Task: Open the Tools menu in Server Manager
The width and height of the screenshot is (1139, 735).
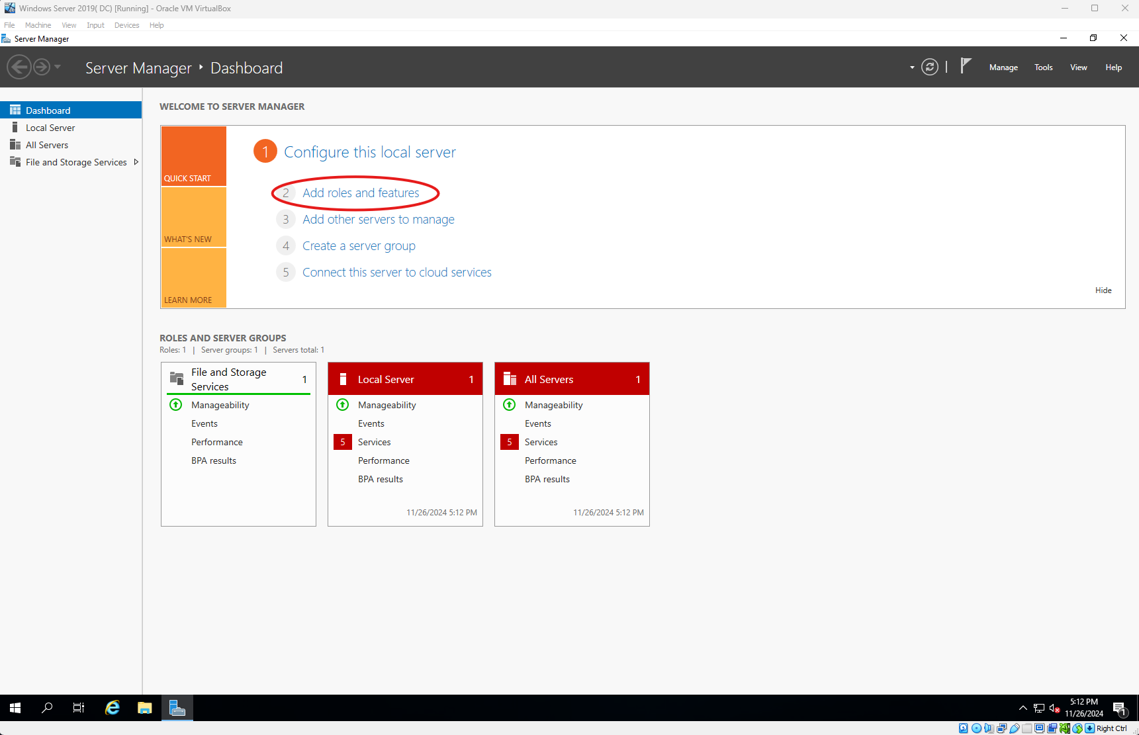Action: coord(1044,67)
